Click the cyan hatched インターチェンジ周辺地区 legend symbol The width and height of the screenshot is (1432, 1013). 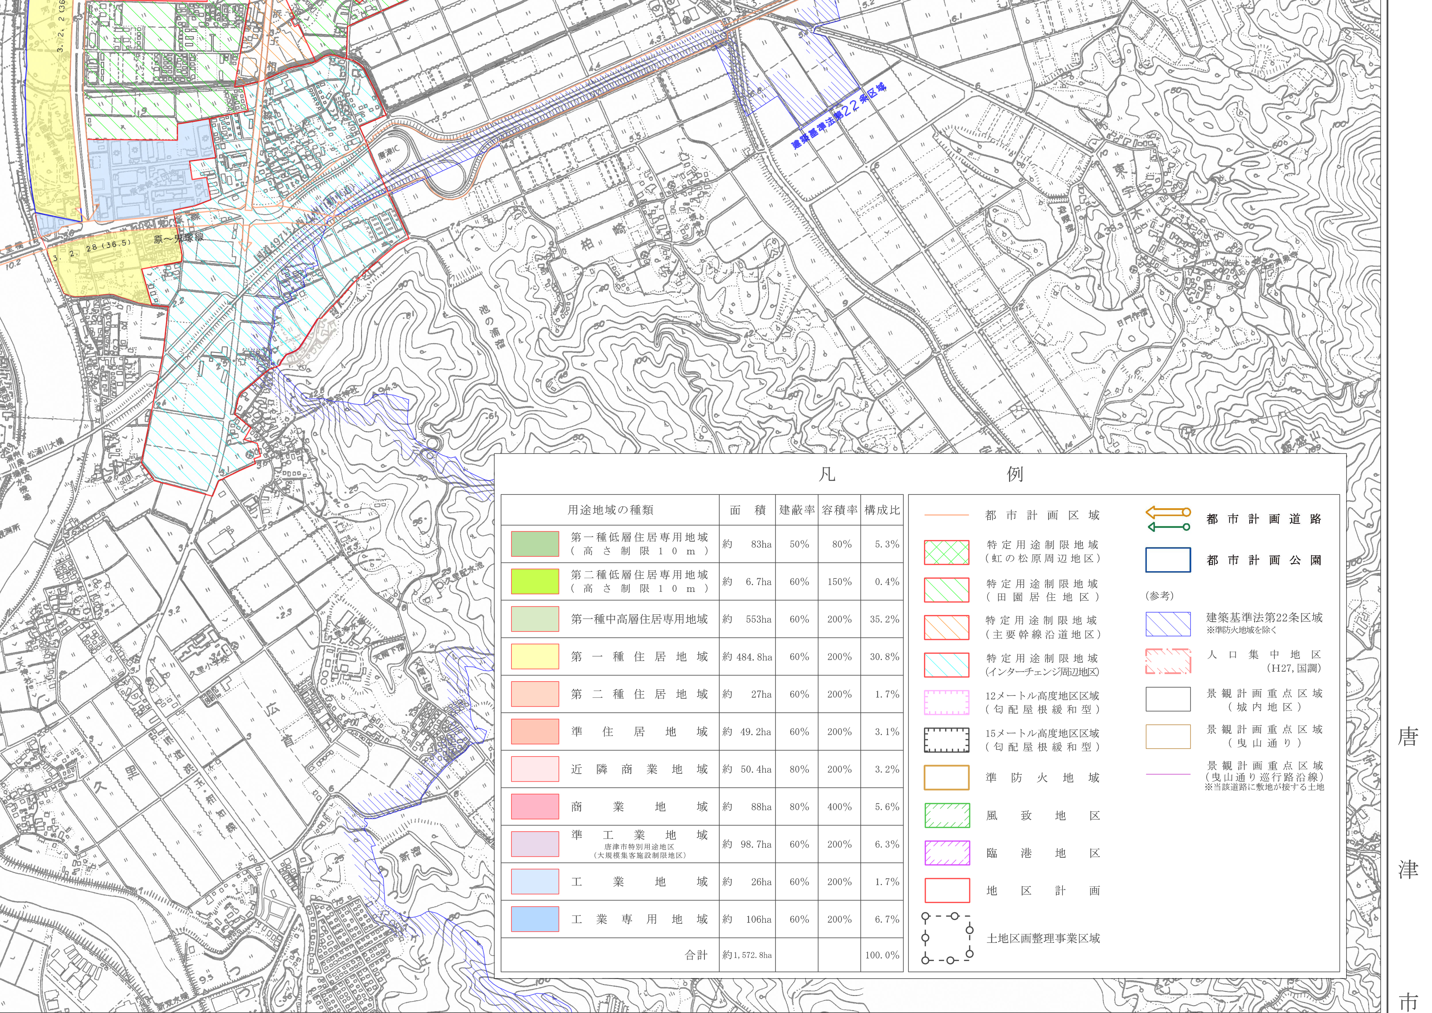point(946,664)
